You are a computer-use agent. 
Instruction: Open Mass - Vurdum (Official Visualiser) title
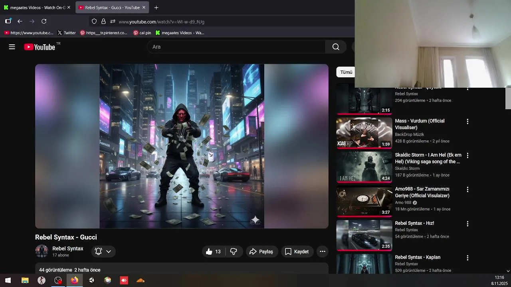(420, 124)
